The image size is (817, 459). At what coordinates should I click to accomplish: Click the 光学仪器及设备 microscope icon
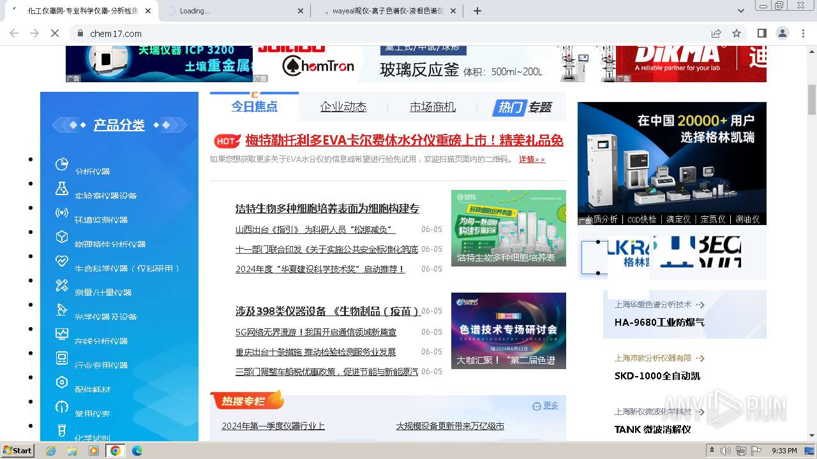(62, 309)
